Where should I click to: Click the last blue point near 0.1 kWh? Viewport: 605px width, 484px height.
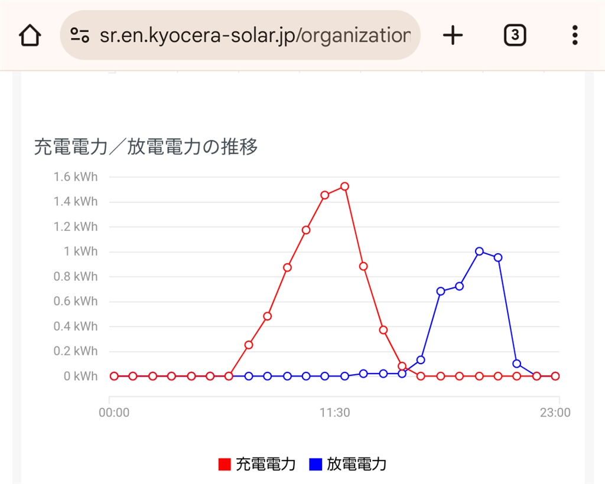point(517,364)
